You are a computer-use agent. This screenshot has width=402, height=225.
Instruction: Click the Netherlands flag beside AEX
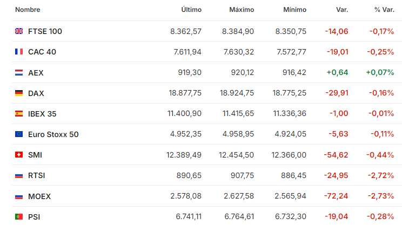(19, 73)
